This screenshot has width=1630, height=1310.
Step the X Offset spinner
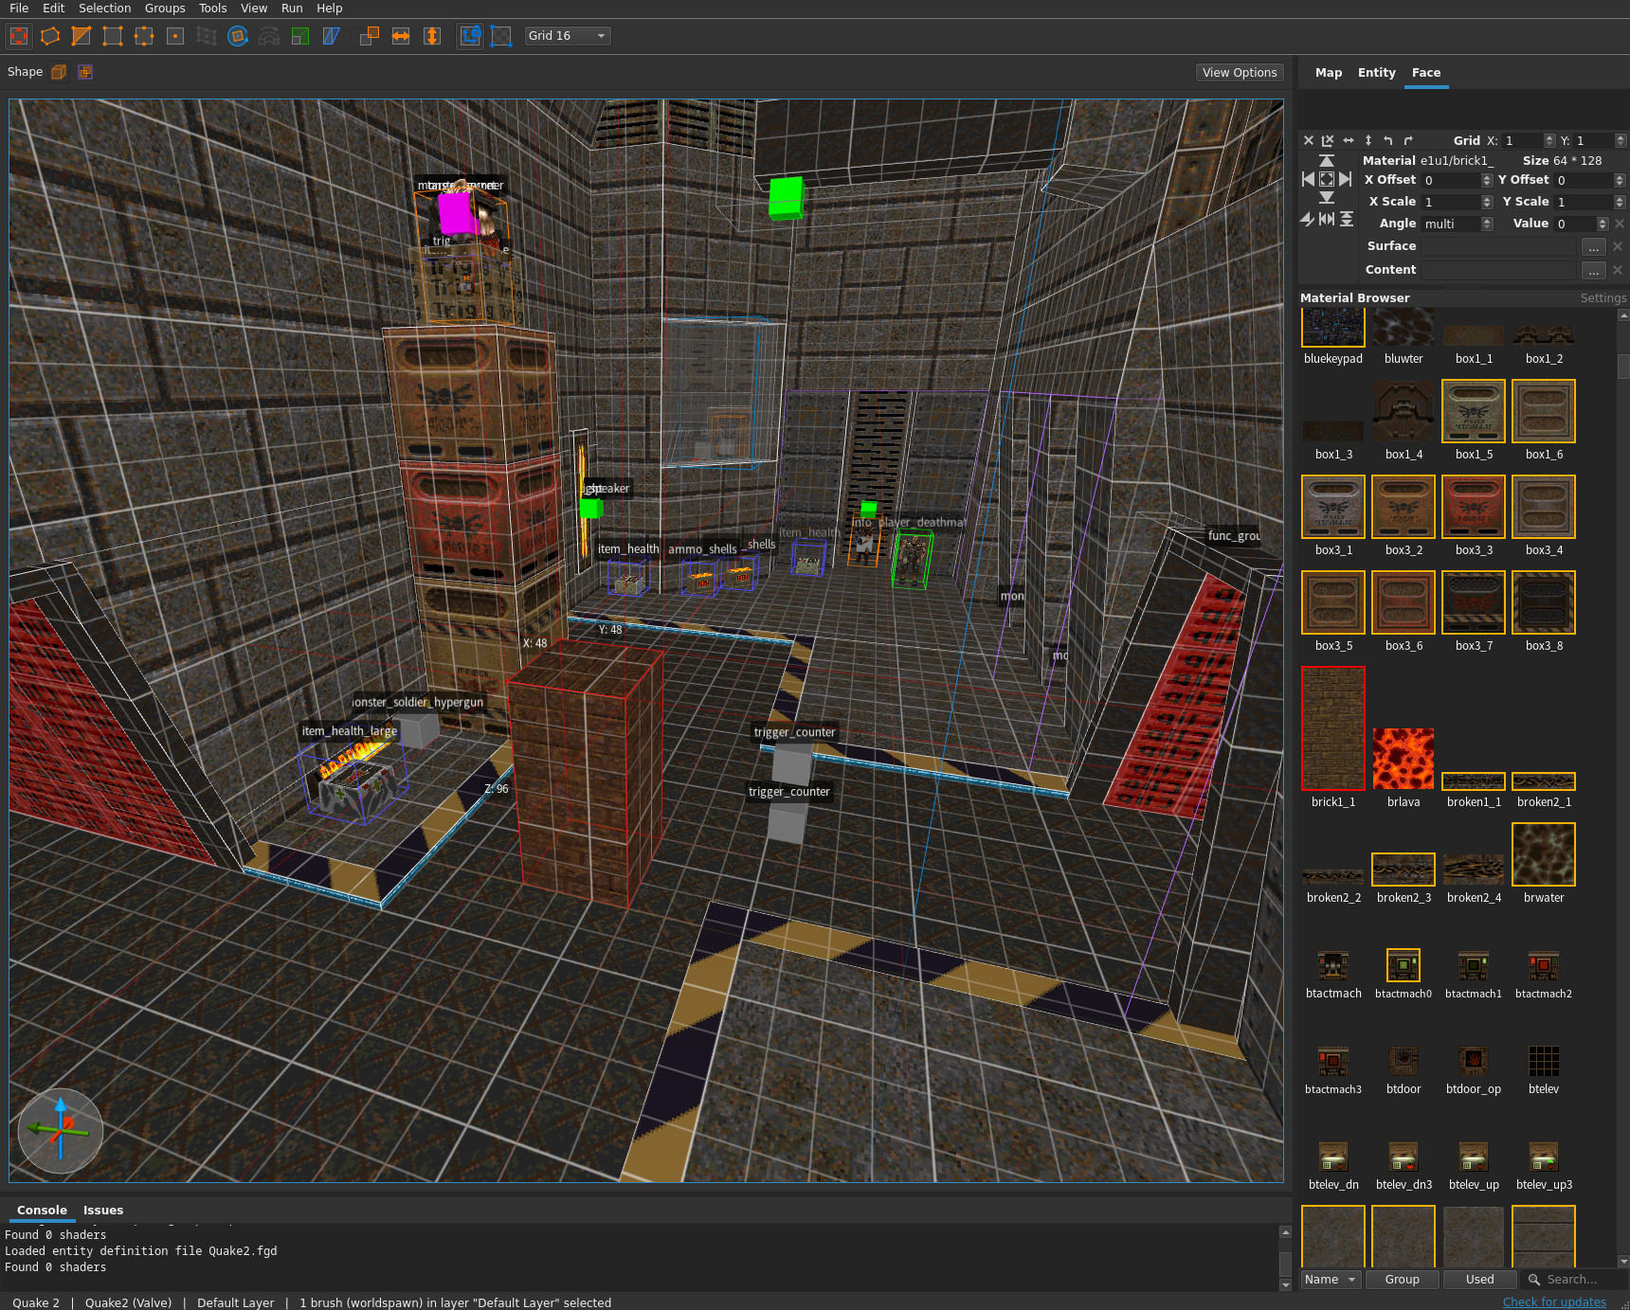point(1487,180)
